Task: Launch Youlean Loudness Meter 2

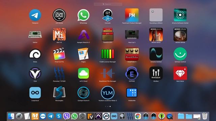Action: click(108, 93)
